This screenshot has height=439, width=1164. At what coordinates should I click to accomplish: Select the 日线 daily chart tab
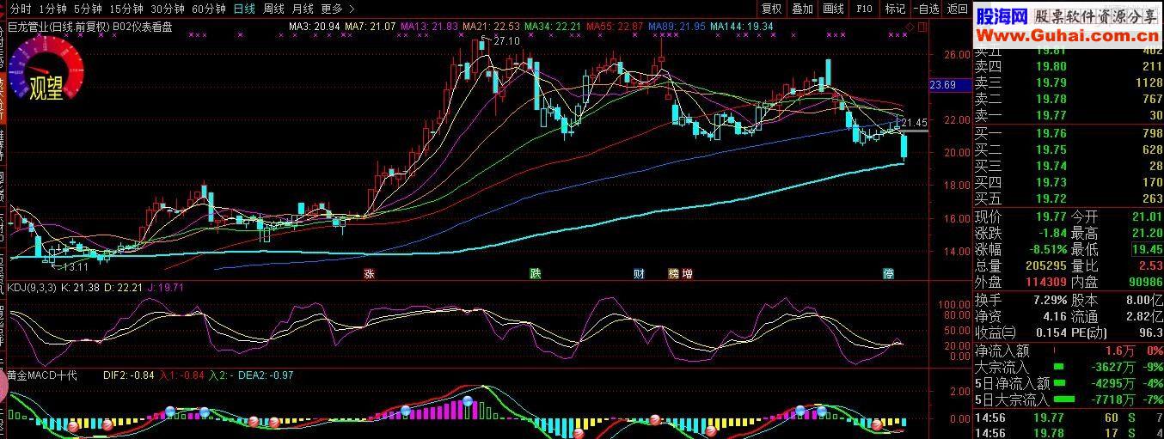[244, 9]
